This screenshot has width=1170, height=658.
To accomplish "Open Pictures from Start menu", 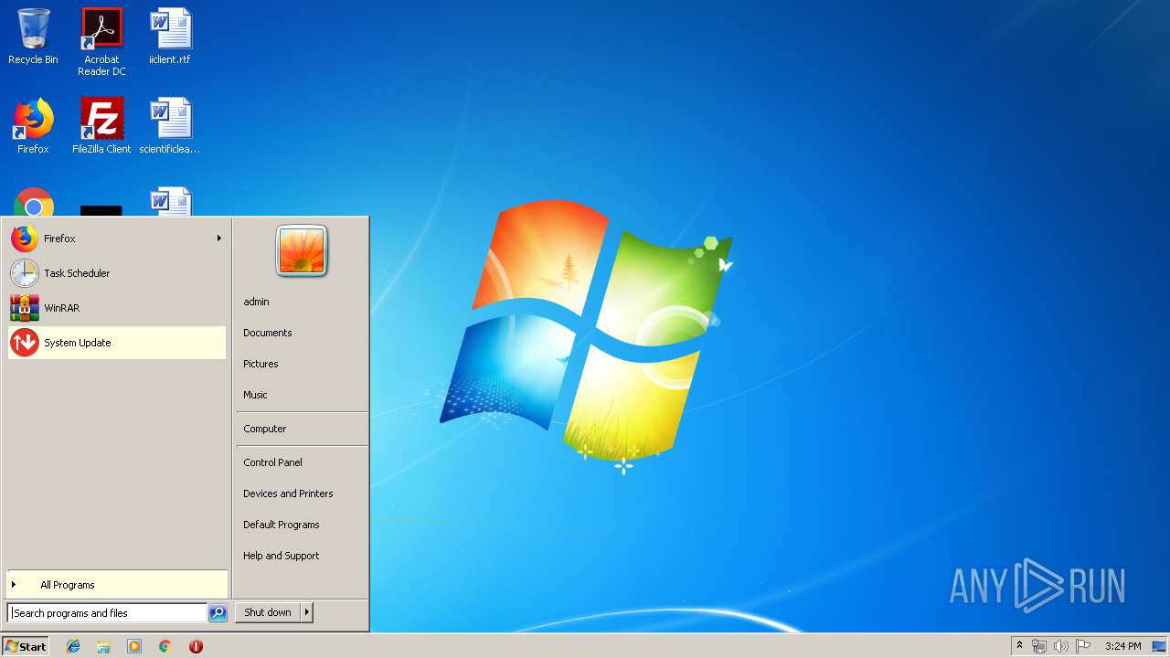I will (261, 364).
